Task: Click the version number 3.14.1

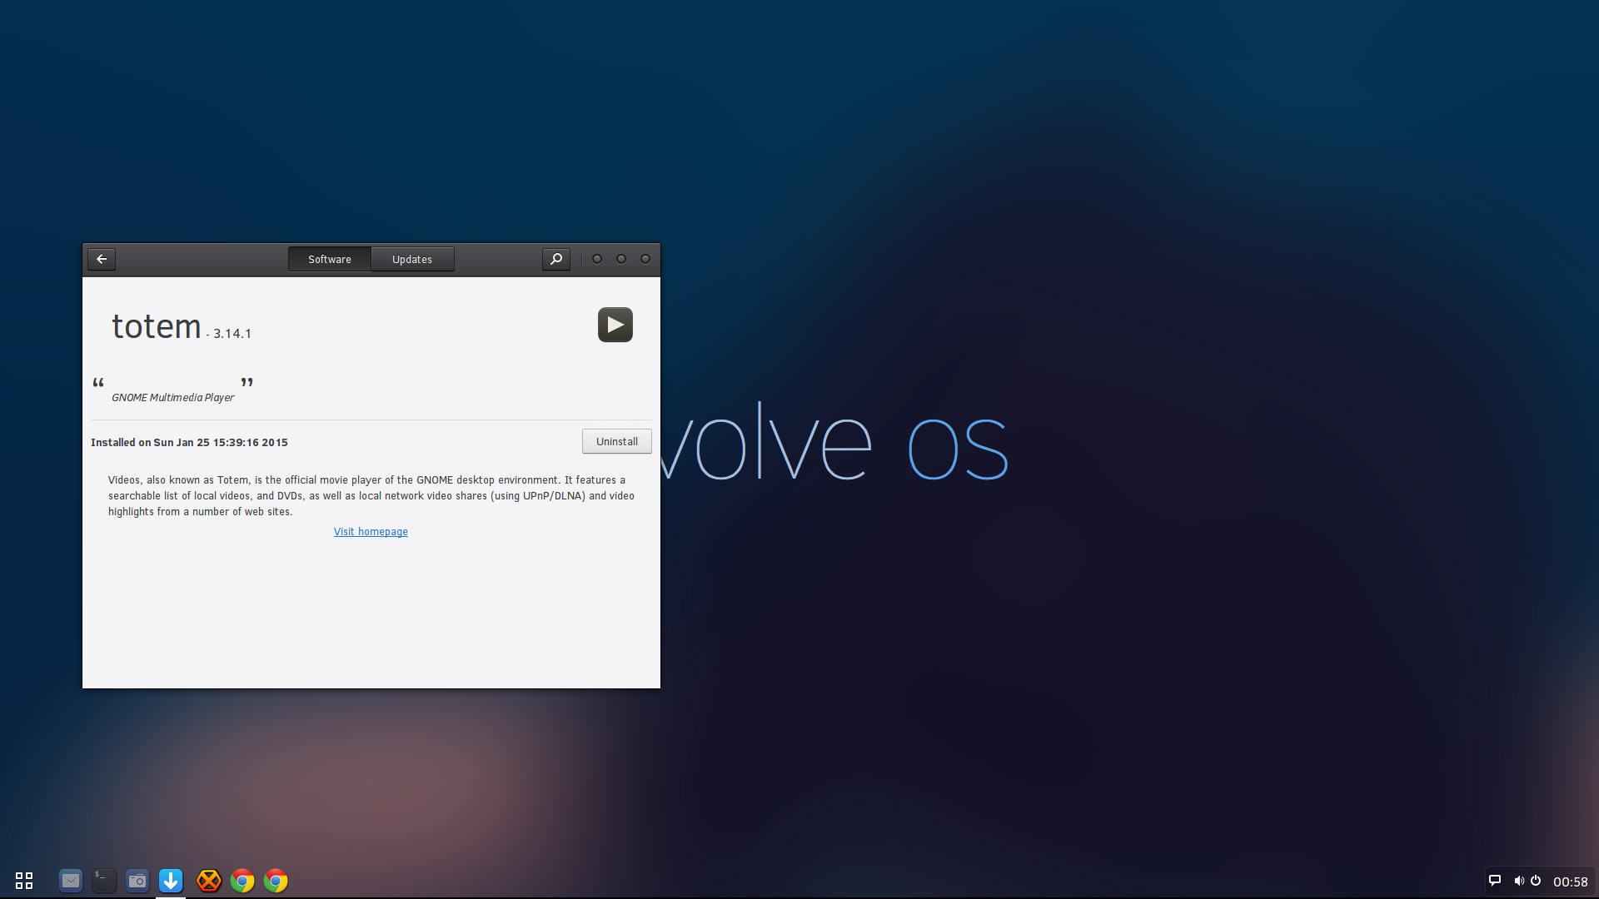Action: [232, 334]
